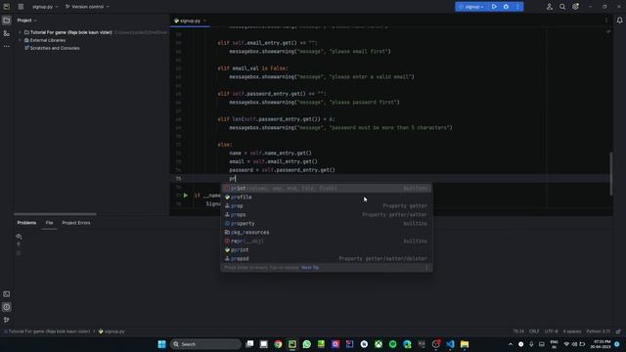Click the Windows Start button
Screen dimensions: 626x352
(161, 344)
